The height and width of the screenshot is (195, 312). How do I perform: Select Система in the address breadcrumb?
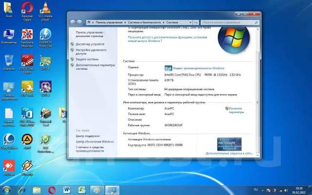coord(172,22)
